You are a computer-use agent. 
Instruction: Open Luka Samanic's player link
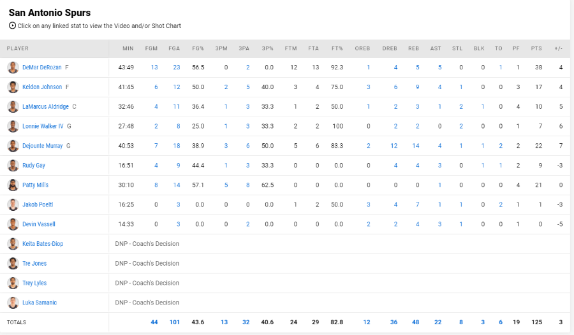point(40,303)
